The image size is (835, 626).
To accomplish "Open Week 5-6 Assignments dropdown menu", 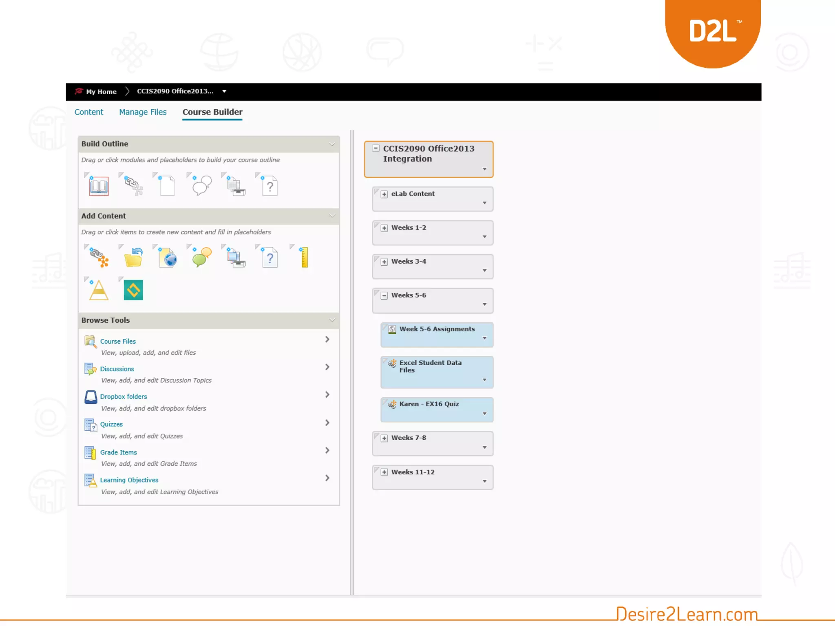I will (484, 338).
